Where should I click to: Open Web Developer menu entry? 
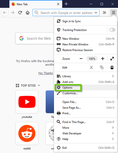[85, 133]
